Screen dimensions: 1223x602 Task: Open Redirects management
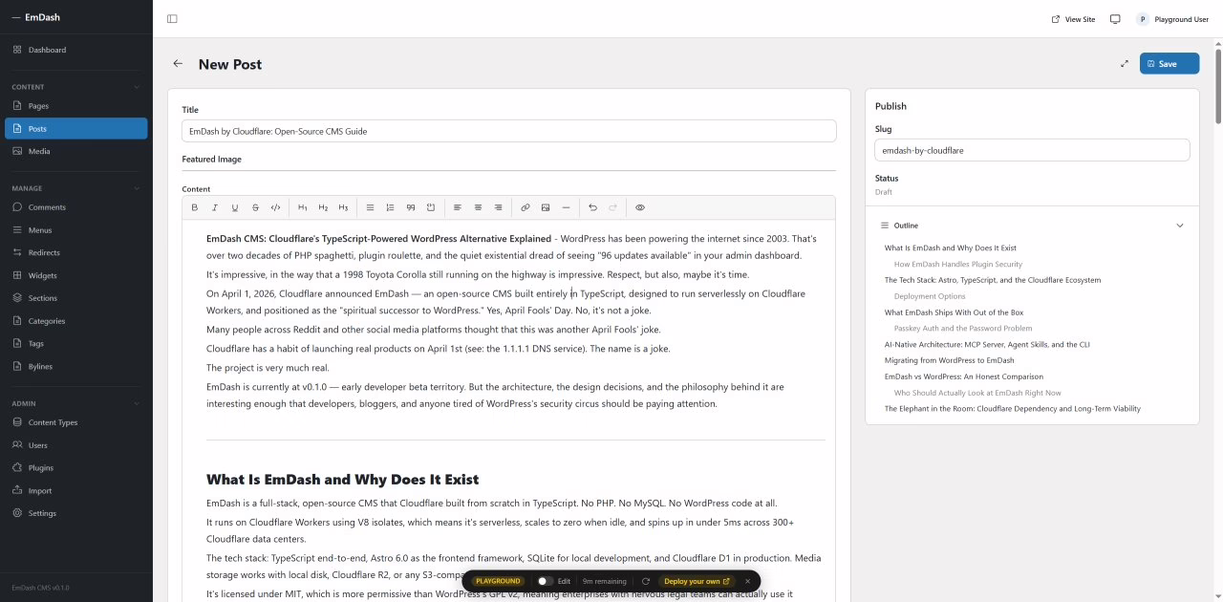pyautogui.click(x=76, y=252)
